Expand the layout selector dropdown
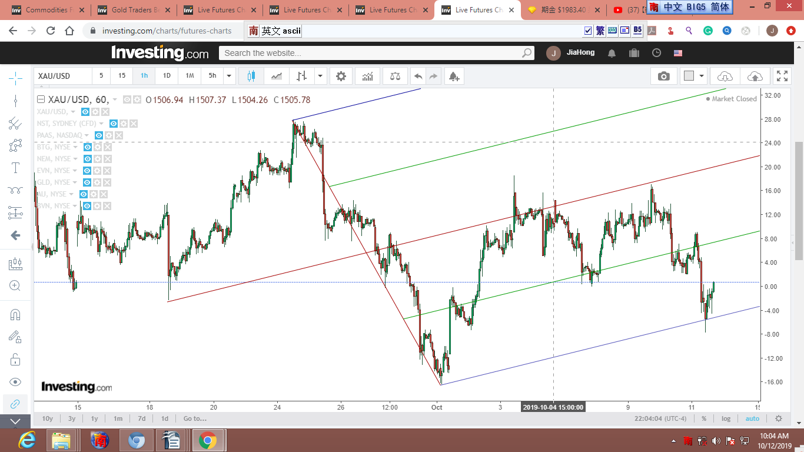Viewport: 804px width, 452px height. pyautogui.click(x=702, y=76)
